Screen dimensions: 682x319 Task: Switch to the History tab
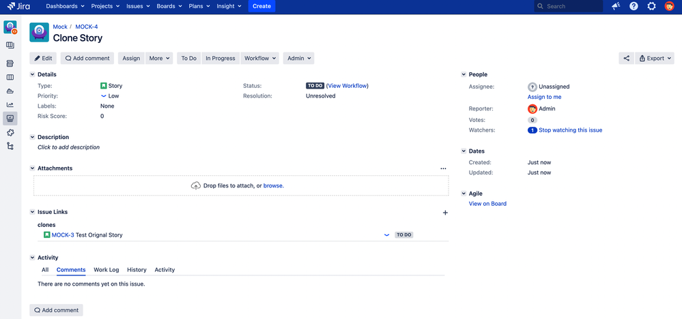pyautogui.click(x=137, y=269)
